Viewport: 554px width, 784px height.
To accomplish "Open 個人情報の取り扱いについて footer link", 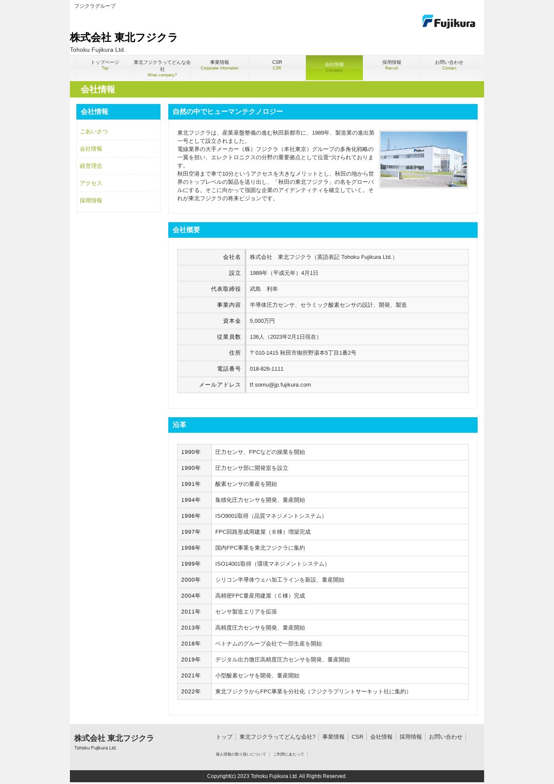I will pyautogui.click(x=241, y=754).
